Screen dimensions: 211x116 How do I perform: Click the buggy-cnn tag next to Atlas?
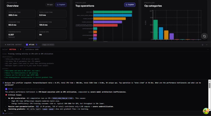48,45
